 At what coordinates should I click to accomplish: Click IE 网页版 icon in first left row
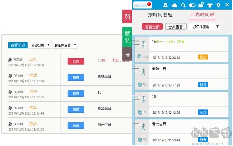(x=10, y=60)
